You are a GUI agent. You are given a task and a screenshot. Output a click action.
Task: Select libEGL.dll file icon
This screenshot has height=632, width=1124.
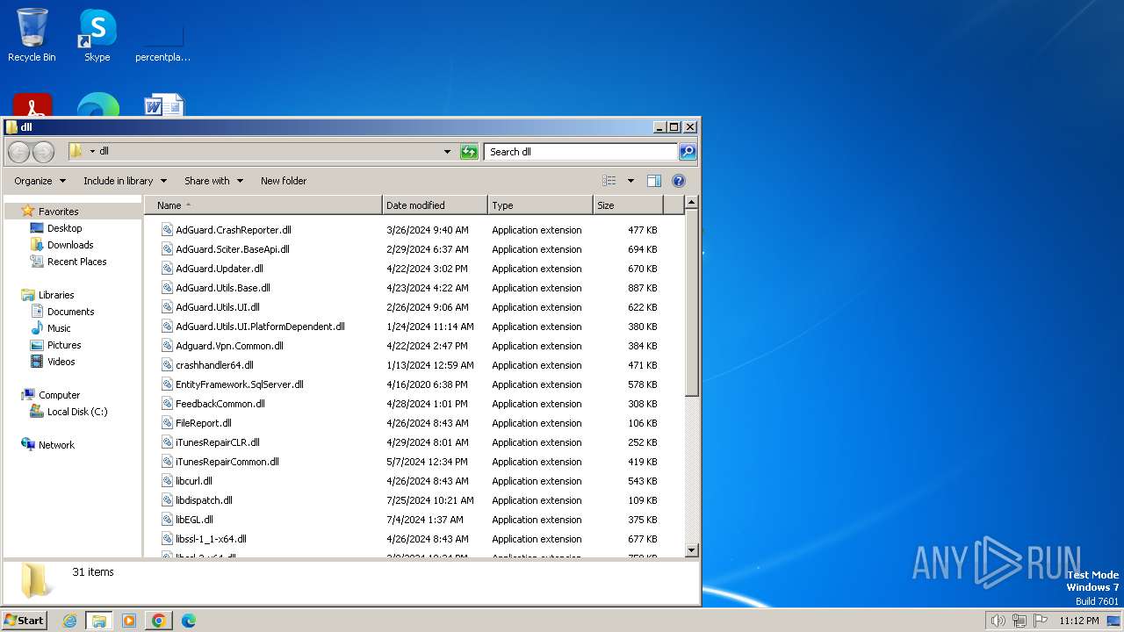point(168,520)
